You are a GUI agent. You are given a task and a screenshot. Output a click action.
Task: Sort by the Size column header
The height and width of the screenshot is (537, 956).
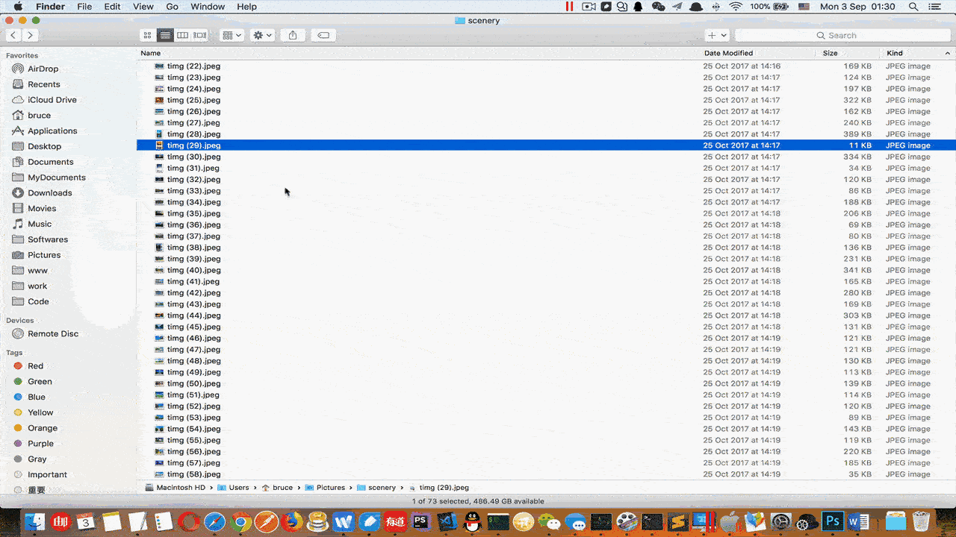[830, 53]
